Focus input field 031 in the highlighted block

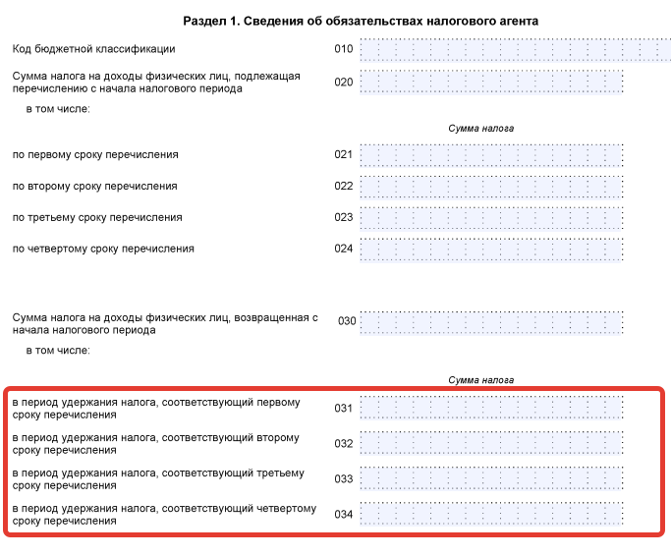[x=491, y=408]
